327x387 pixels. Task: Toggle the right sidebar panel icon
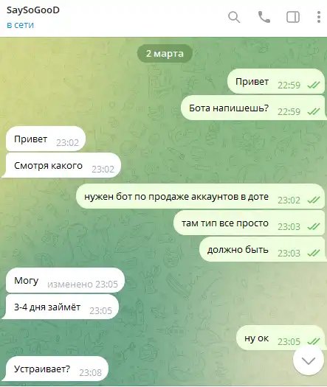click(293, 17)
